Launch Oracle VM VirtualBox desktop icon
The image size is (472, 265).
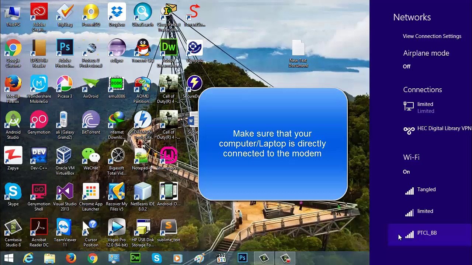(65, 162)
